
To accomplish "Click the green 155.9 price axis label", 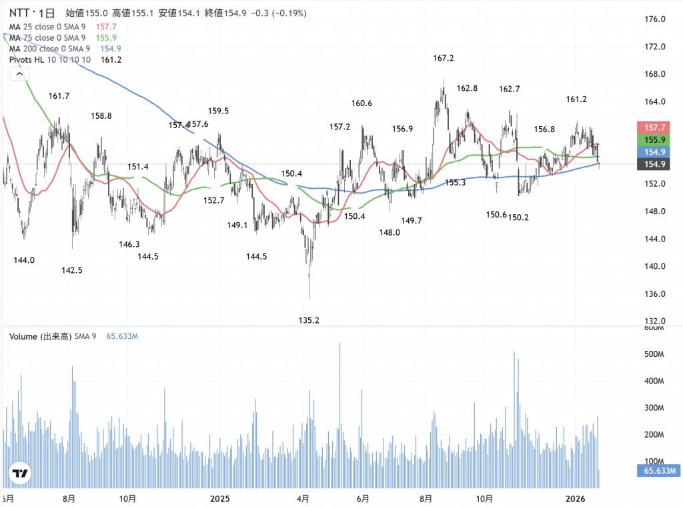I will pyautogui.click(x=658, y=139).
